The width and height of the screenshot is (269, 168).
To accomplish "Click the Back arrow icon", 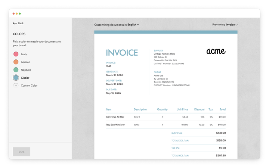I will click(x=15, y=23).
